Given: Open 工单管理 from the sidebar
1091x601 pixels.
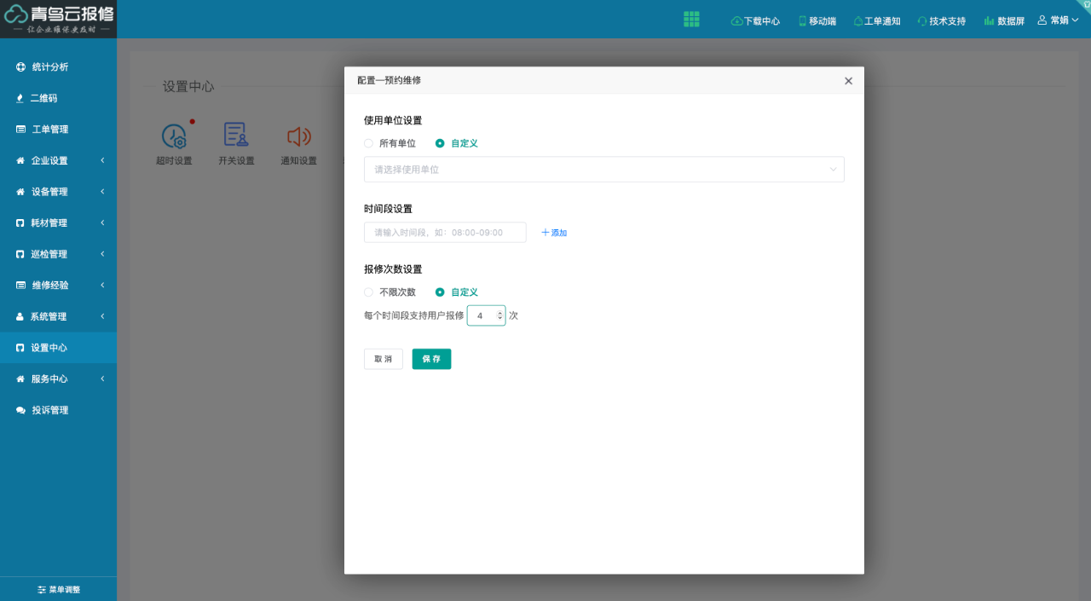Looking at the screenshot, I should [x=53, y=129].
